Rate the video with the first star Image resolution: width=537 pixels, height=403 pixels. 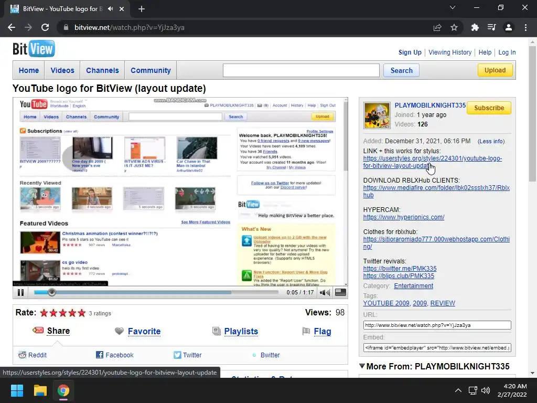click(44, 313)
